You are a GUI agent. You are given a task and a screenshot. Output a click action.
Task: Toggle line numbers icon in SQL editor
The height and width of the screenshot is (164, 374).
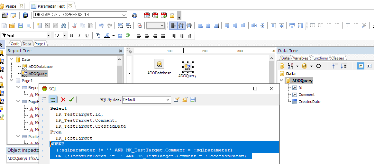tap(44, 99)
